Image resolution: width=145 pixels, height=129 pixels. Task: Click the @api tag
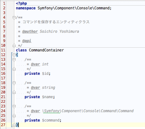[x=27, y=41]
